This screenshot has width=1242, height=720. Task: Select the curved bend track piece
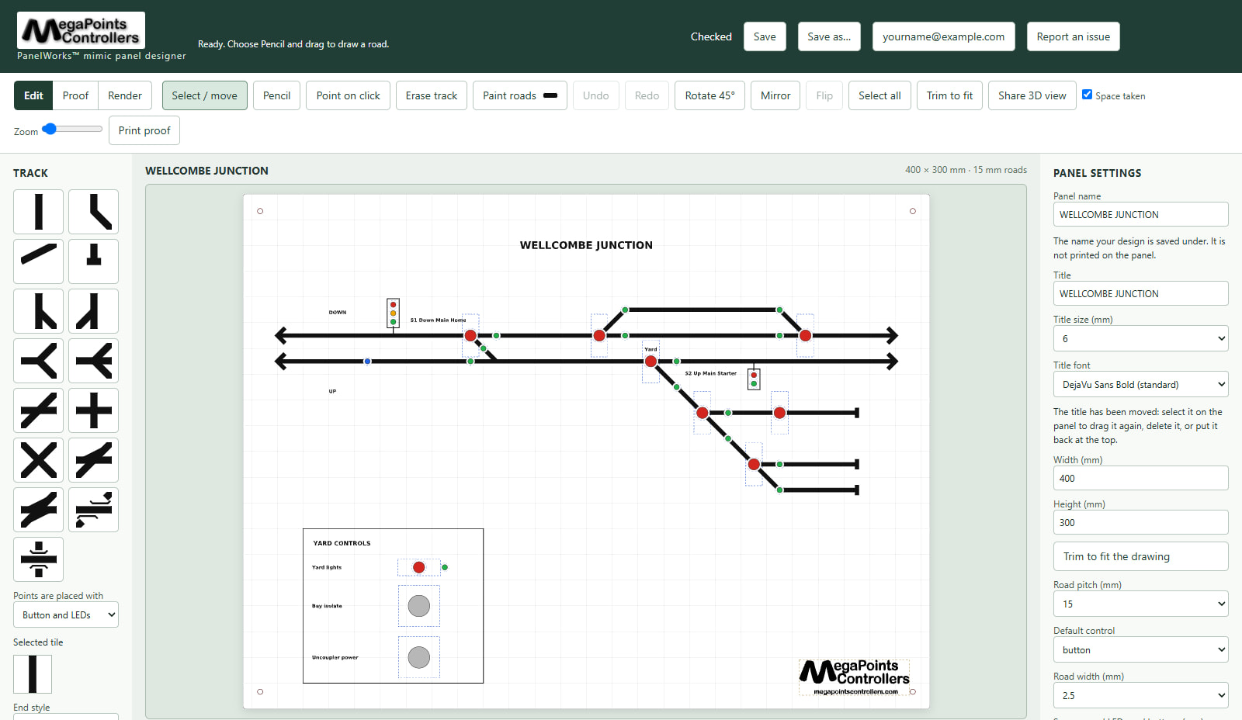point(93,212)
